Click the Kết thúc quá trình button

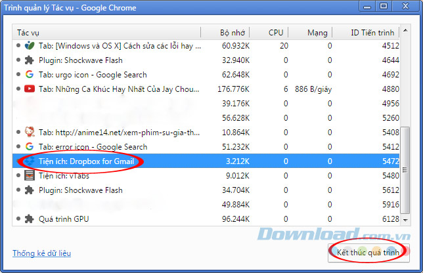tap(368, 253)
